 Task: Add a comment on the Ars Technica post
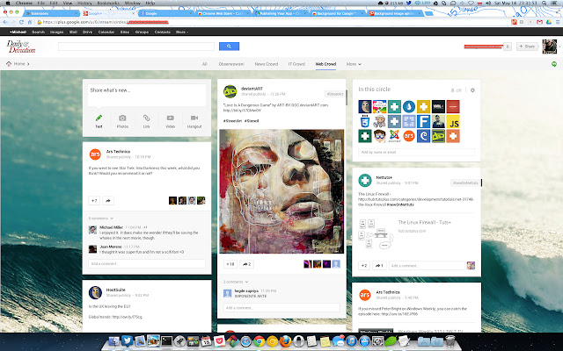[147, 263]
